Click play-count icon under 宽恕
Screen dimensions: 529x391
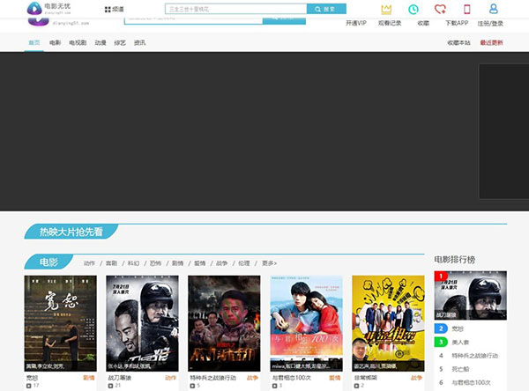tap(29, 386)
